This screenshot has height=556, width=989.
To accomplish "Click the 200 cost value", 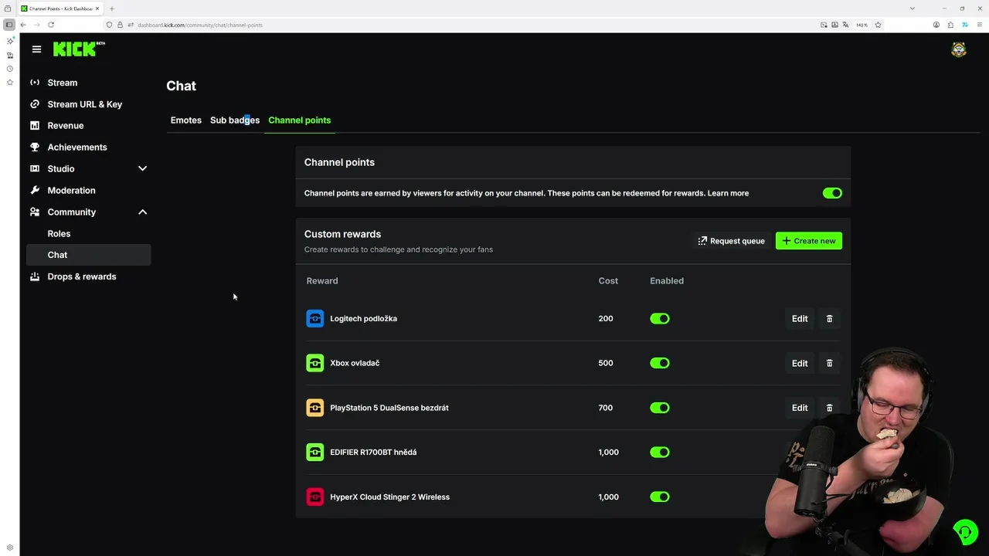I will click(x=606, y=318).
